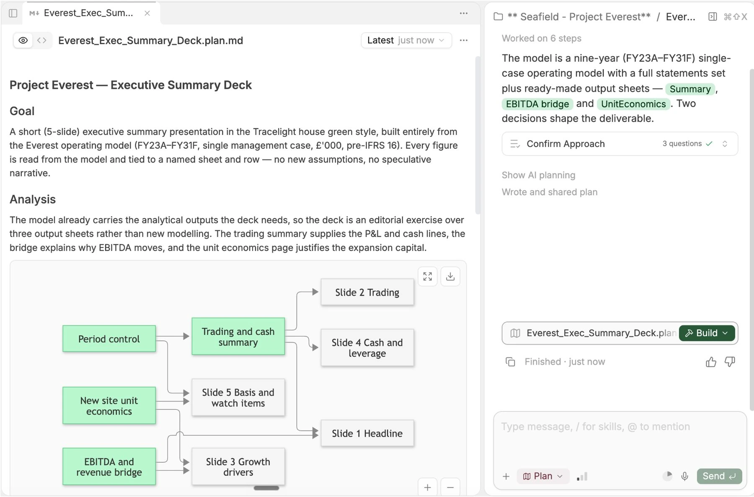
Task: Click the Seafield - Project Everest folder icon
Action: click(498, 17)
